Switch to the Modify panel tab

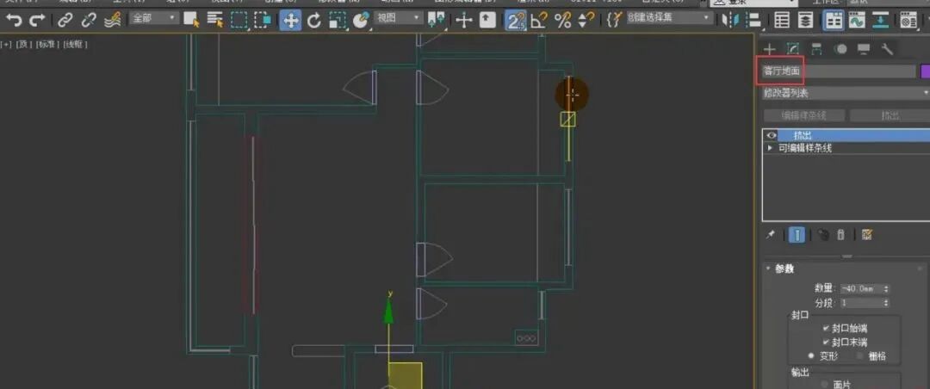coord(793,49)
